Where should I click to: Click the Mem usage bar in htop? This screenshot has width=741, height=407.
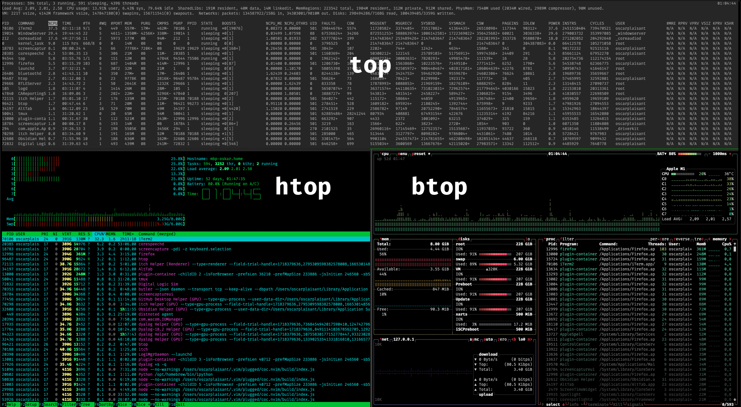(x=96, y=219)
